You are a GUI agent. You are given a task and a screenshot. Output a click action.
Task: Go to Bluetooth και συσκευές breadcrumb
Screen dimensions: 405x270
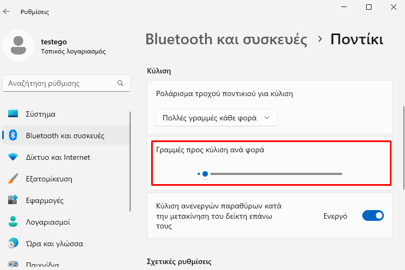pyautogui.click(x=226, y=39)
